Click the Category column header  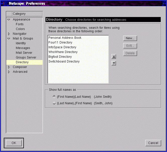(27, 14)
